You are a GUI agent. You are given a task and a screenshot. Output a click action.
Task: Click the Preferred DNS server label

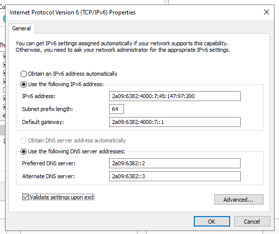click(x=49, y=163)
